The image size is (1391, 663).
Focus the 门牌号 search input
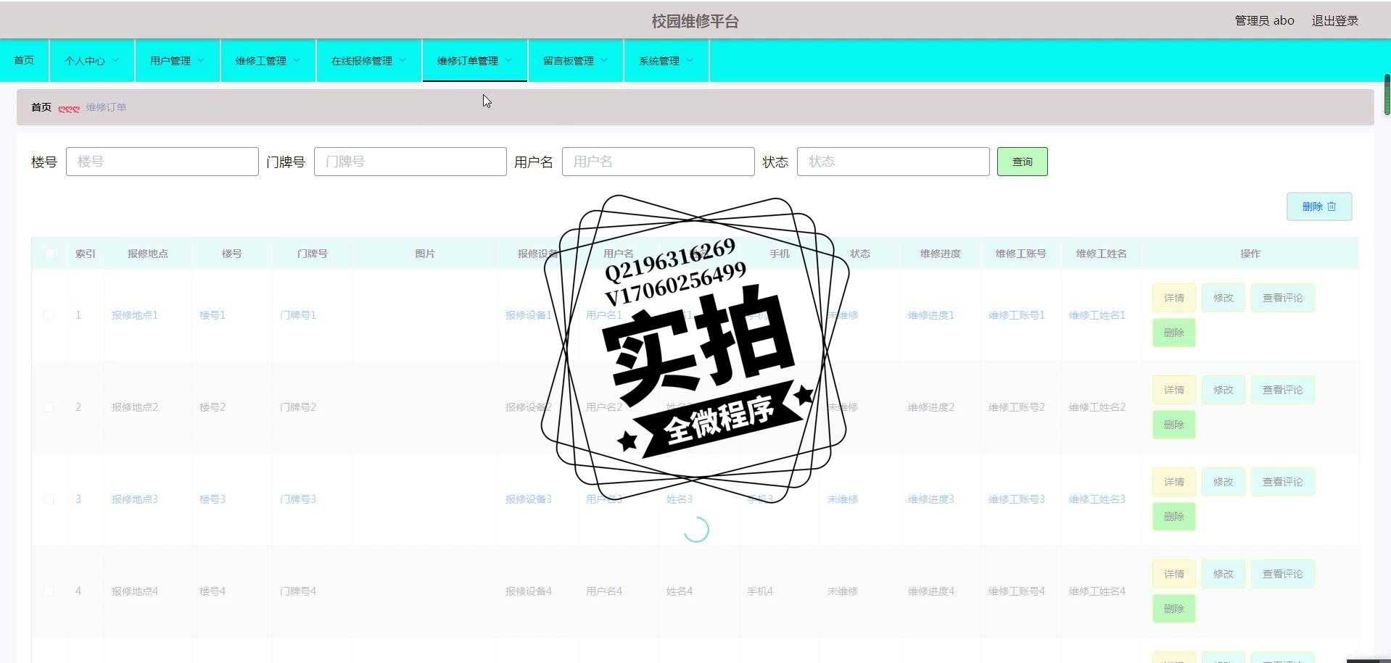click(x=410, y=162)
